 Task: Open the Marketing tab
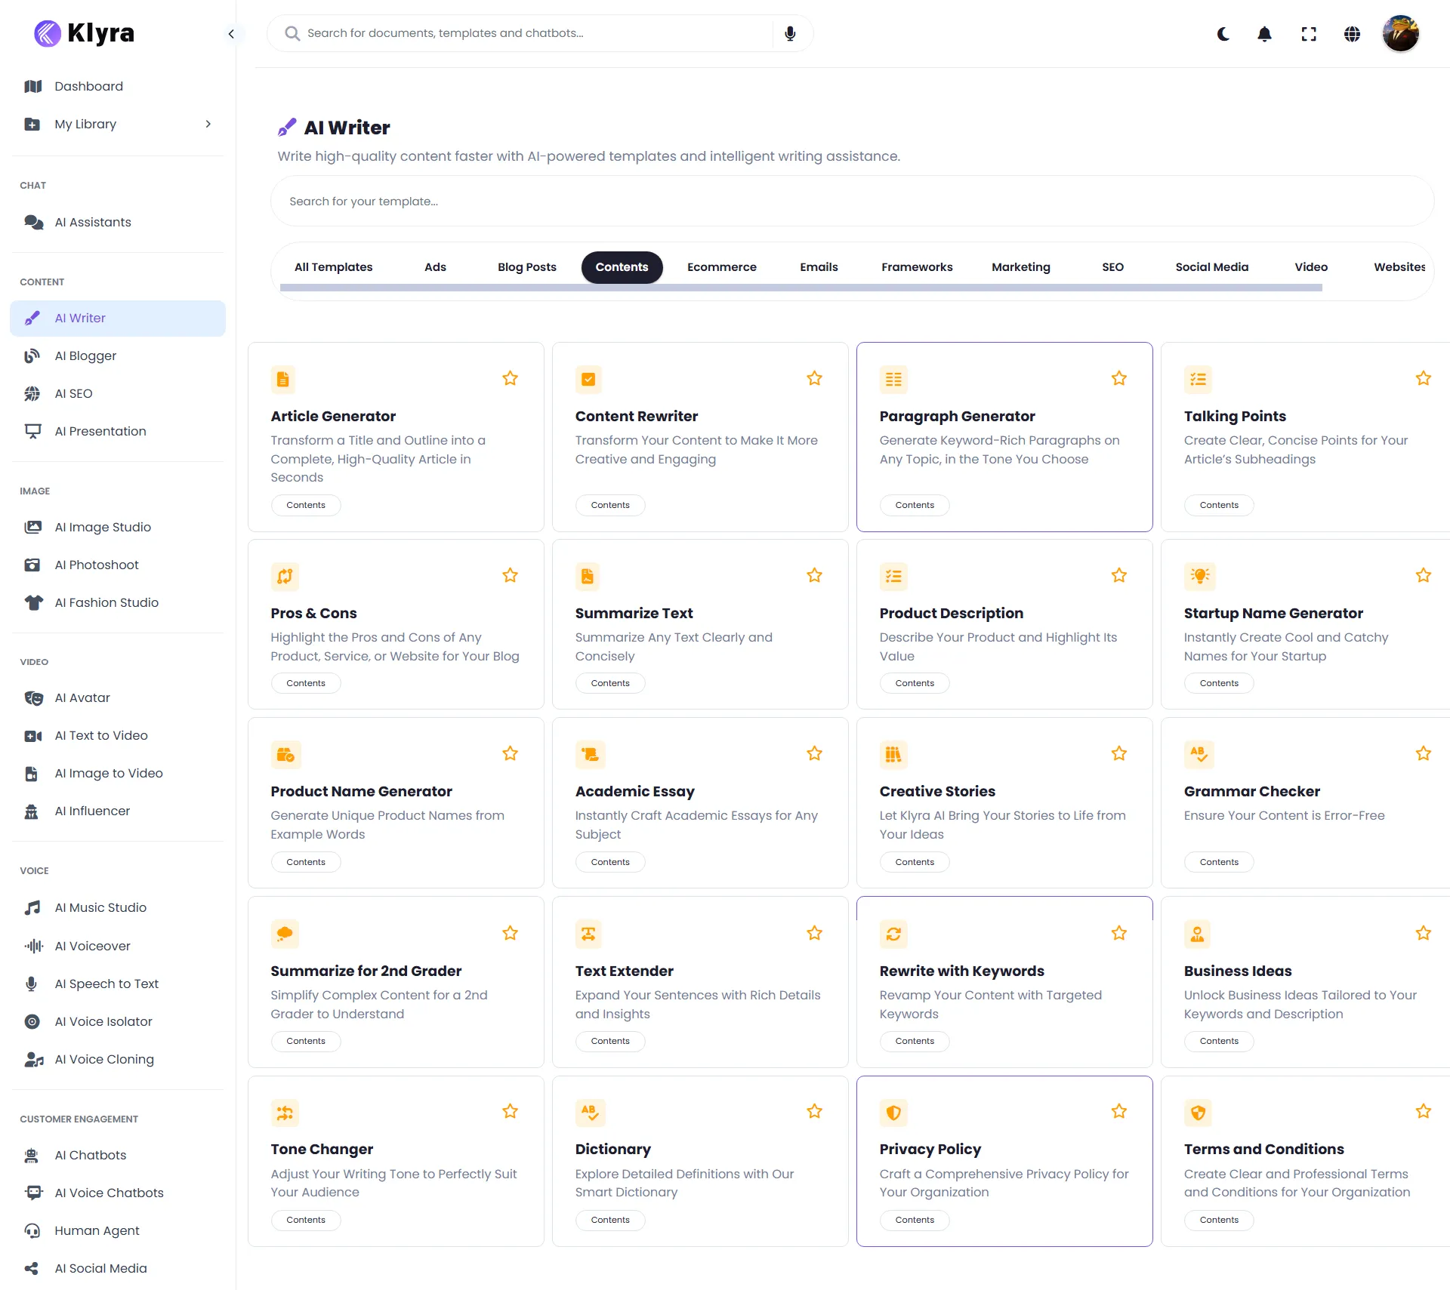pyautogui.click(x=1021, y=267)
